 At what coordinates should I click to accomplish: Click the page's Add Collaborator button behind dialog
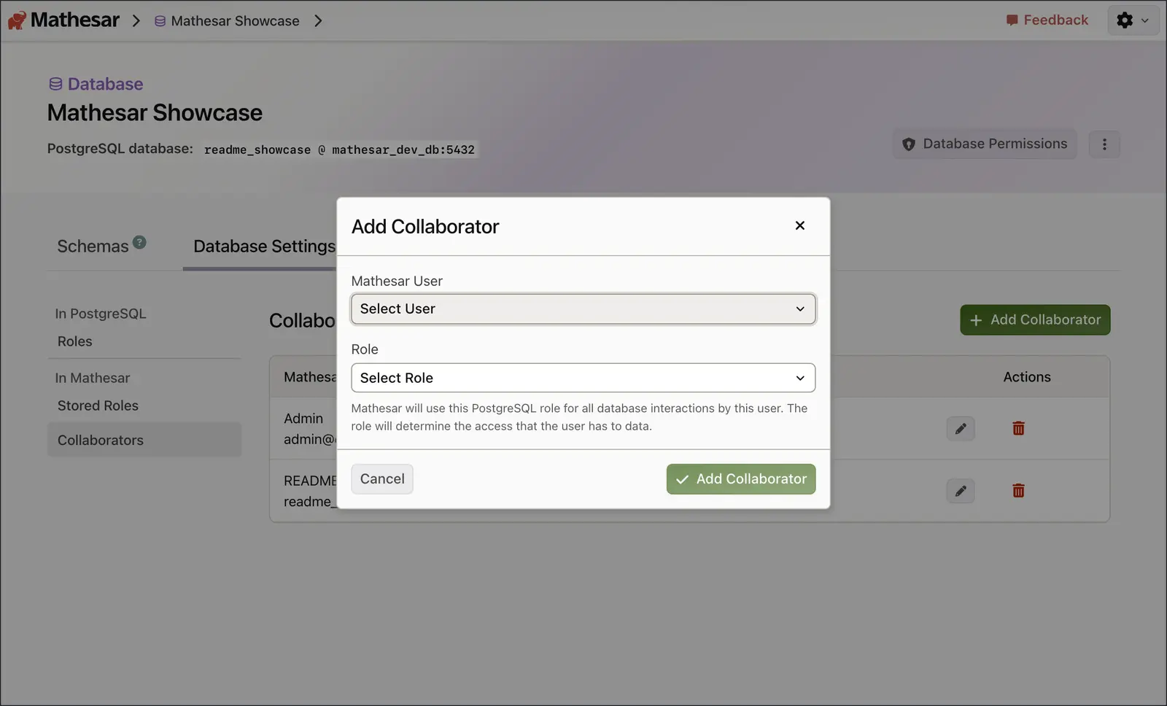point(1035,320)
